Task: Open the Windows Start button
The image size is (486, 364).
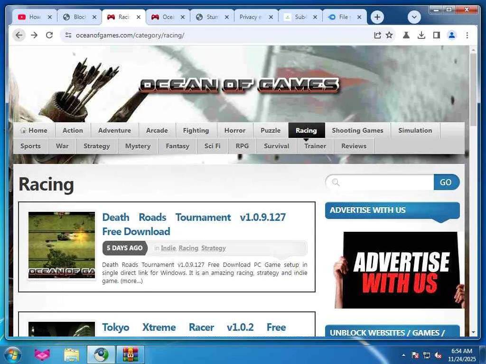Action: (x=13, y=355)
